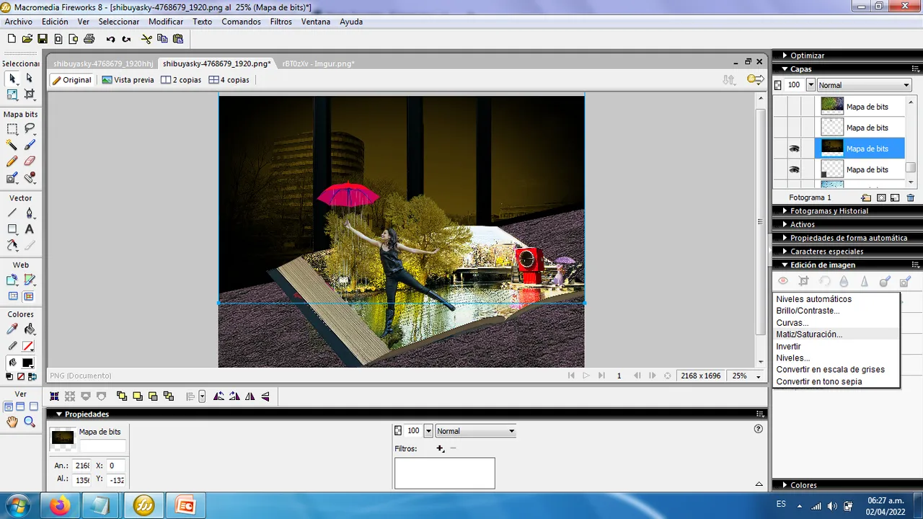This screenshot has height=519, width=923.
Task: Select the Rubber Stamp tool
Action: click(x=30, y=177)
